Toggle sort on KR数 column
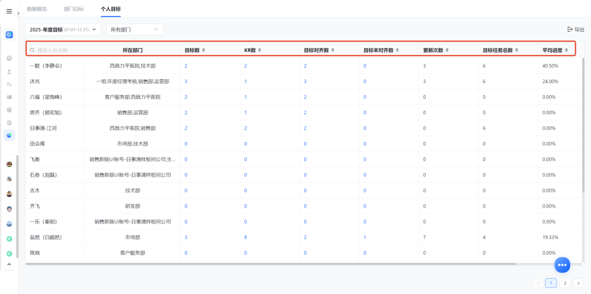 click(259, 50)
